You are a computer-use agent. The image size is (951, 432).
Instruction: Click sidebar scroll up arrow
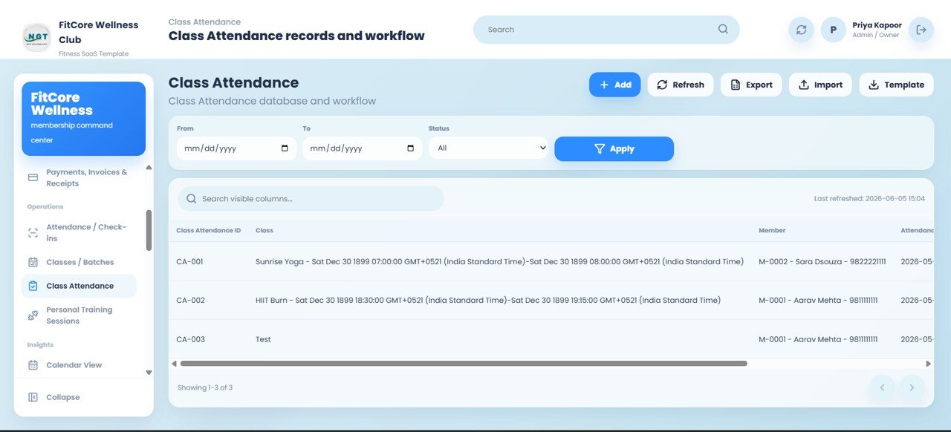click(x=149, y=168)
